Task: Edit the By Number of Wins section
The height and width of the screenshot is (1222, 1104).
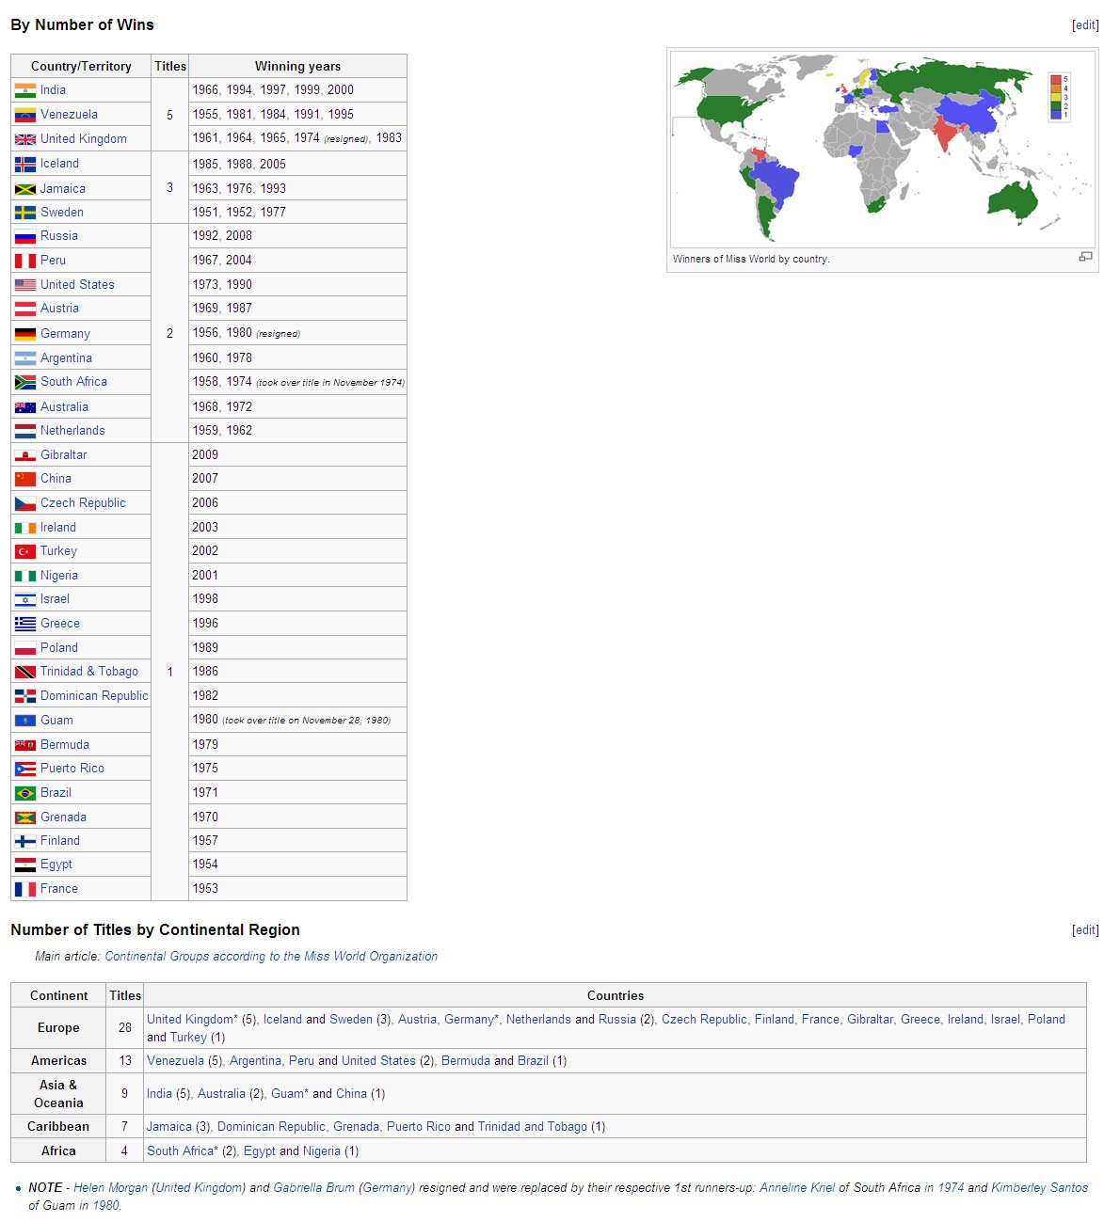Action: (1085, 25)
